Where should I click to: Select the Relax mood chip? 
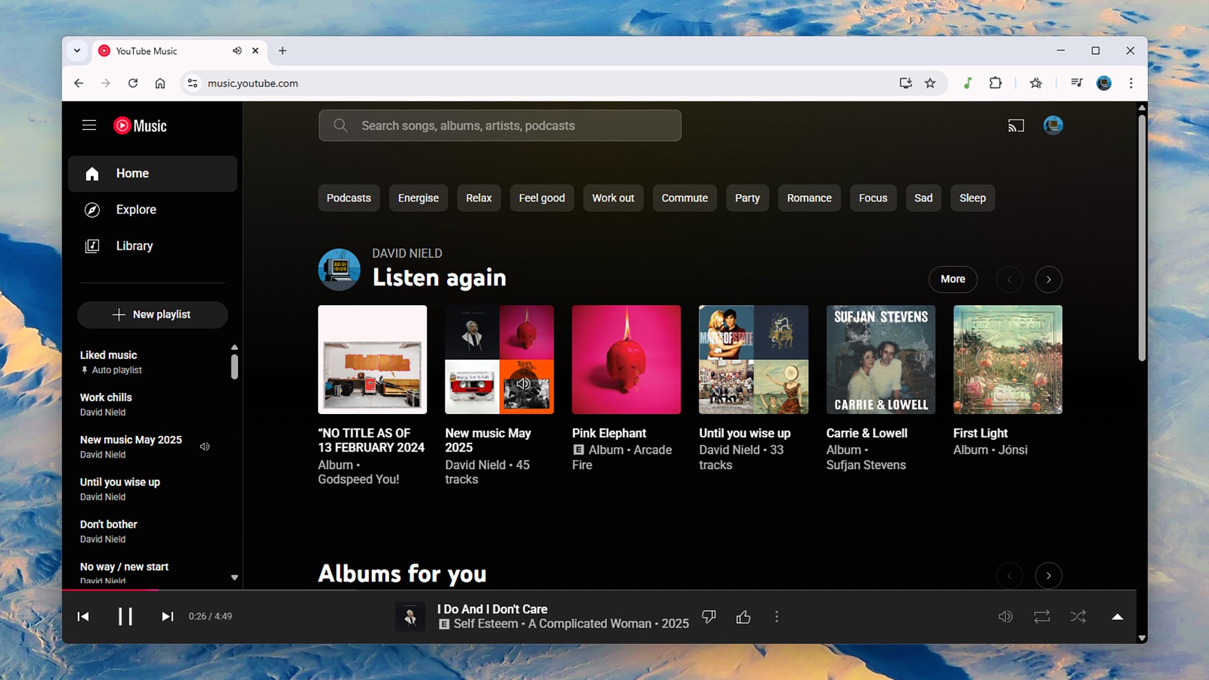(478, 198)
